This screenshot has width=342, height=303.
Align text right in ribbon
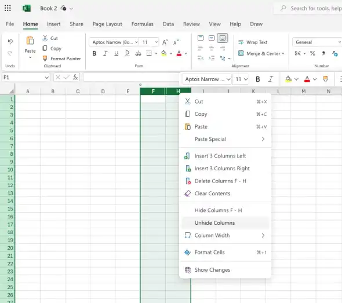pos(223,48)
